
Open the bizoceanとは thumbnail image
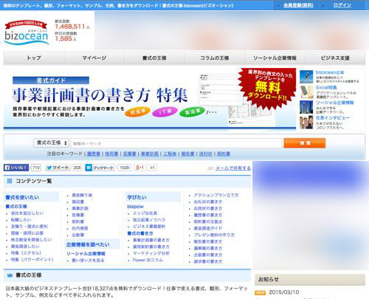(306, 77)
